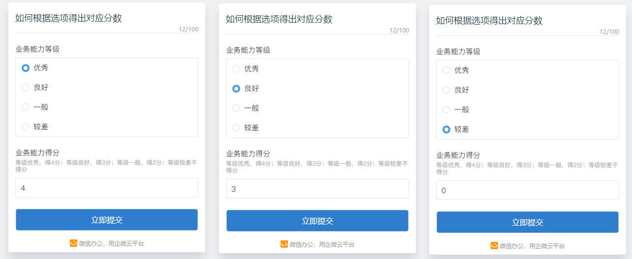Submit the left form with 立即提交
Image resolution: width=632 pixels, height=259 pixels.
[x=107, y=220]
